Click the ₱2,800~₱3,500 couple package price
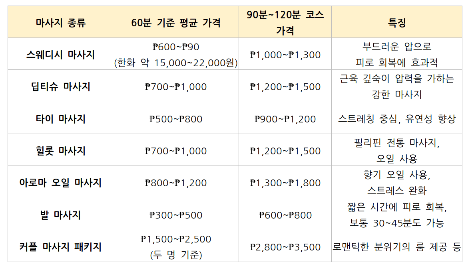470x268 pixels. click(285, 247)
